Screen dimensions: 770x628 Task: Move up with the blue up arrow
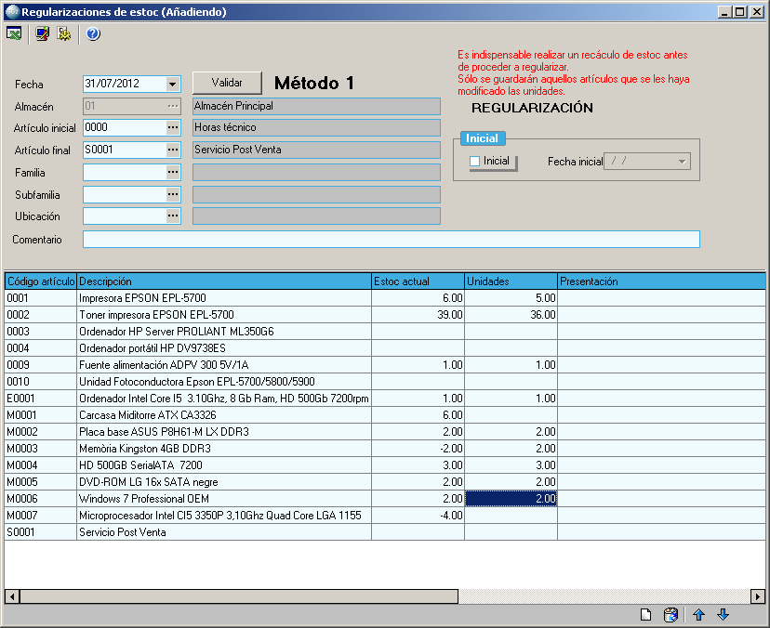click(698, 614)
